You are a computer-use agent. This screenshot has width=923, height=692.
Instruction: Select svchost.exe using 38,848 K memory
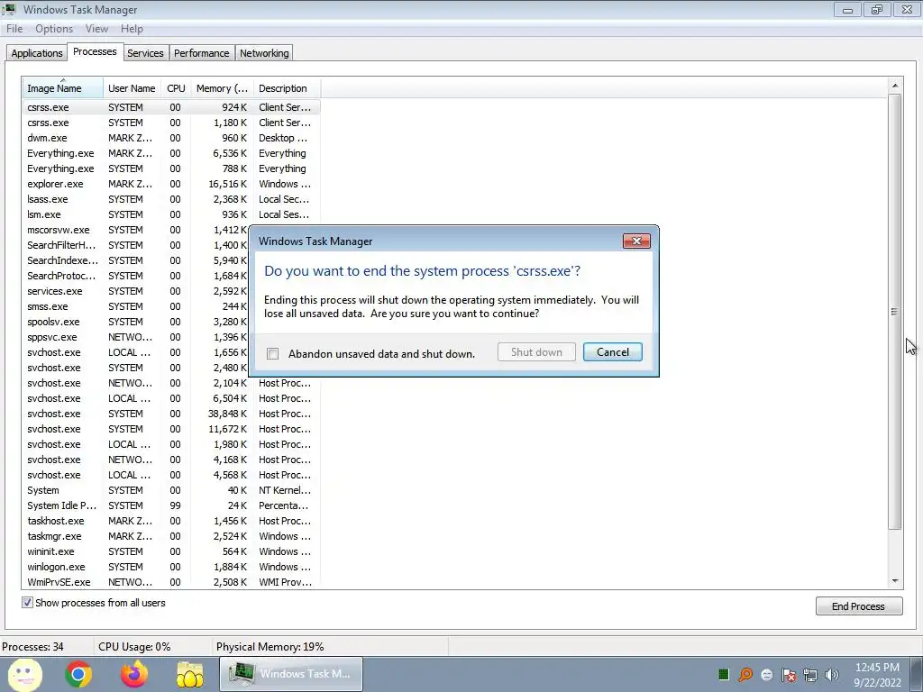click(x=171, y=414)
